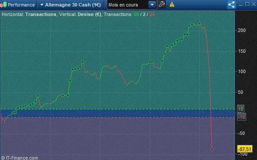Click the first red circle transaction point
Screen dimensions: 257x160
click(x=3, y=121)
